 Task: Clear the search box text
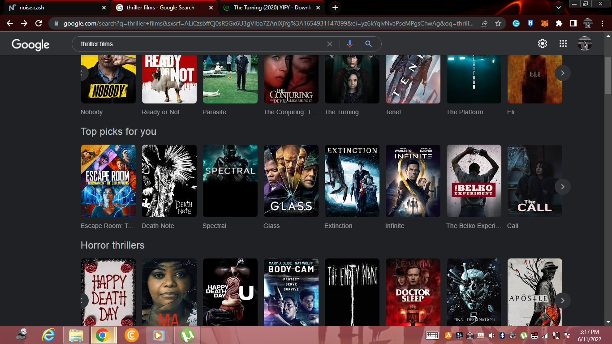point(330,44)
